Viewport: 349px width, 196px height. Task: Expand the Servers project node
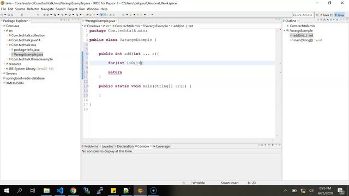(2, 73)
